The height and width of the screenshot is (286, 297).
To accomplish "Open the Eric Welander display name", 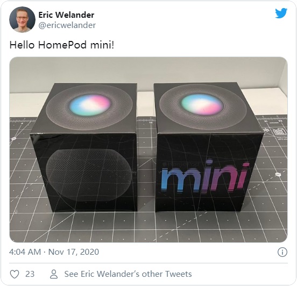I will pyautogui.click(x=66, y=15).
